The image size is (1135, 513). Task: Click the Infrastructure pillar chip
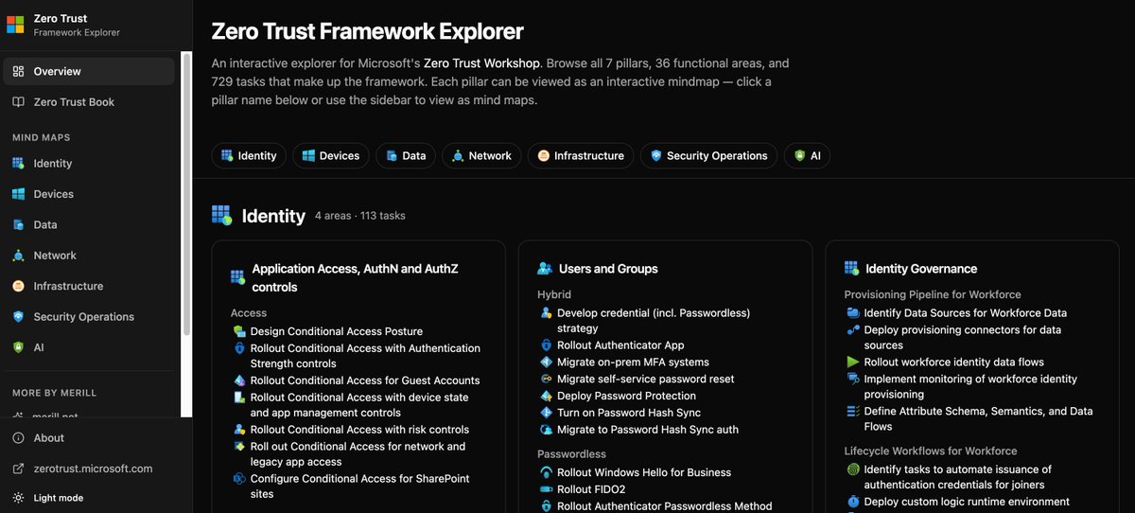point(581,155)
